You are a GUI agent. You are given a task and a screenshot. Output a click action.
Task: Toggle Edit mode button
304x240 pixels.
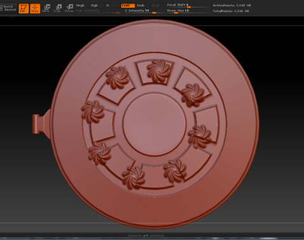pos(24,8)
